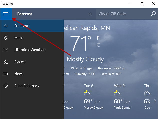Close the Weather window
The image size is (158, 119).
pyautogui.click(x=153, y=4)
